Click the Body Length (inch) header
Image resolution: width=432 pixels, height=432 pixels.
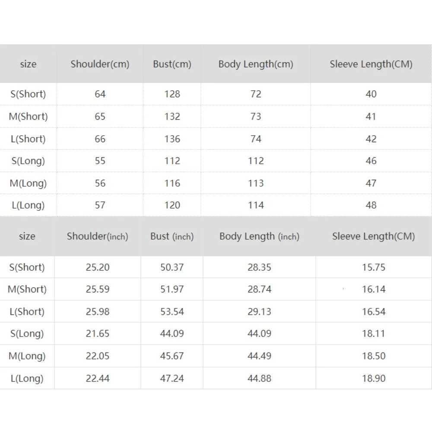tap(259, 236)
